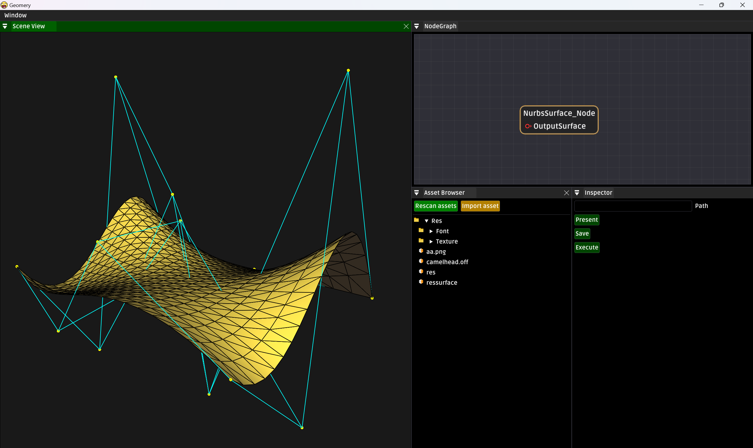
Task: Minimize the Geomery window
Action: pos(701,5)
